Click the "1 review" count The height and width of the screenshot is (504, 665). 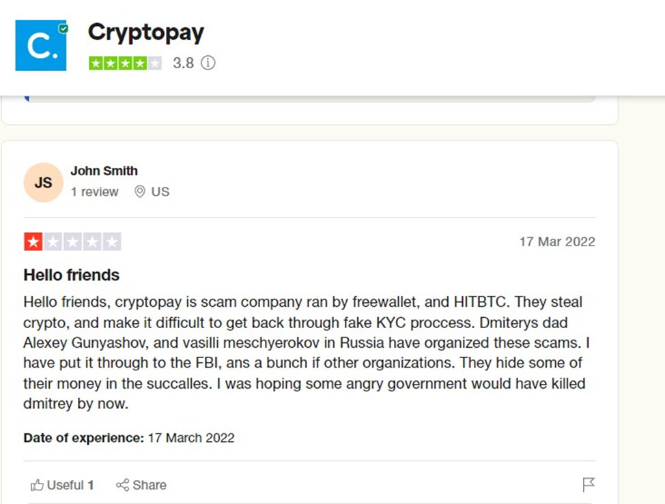pyautogui.click(x=94, y=192)
